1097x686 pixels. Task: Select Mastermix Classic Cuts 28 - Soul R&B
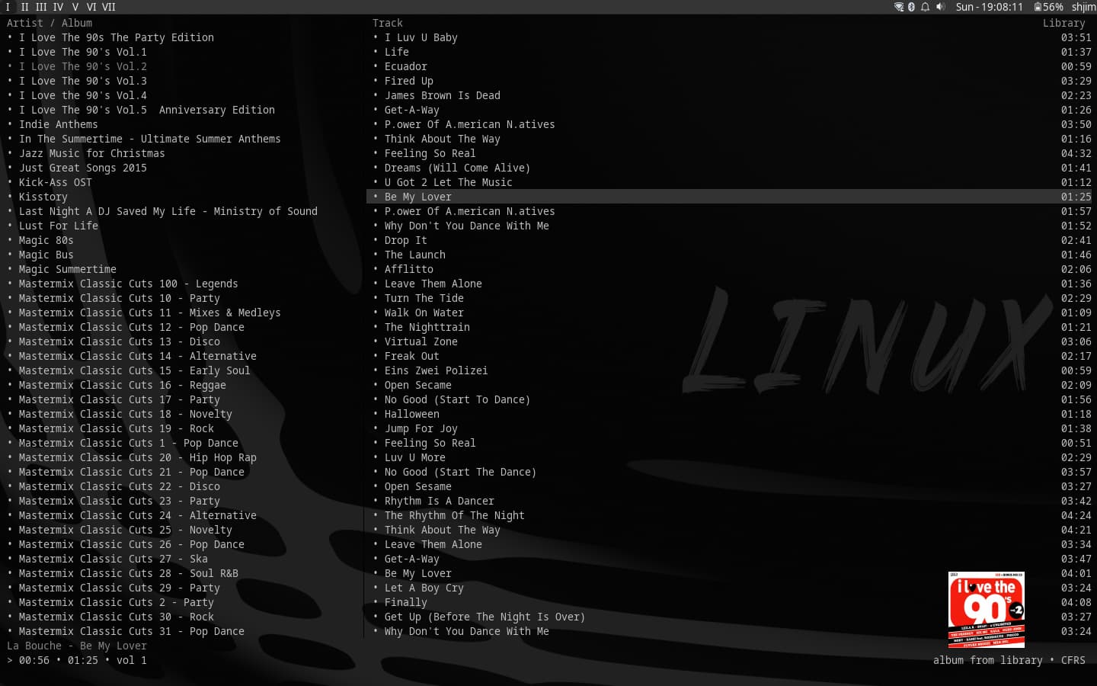[129, 573]
